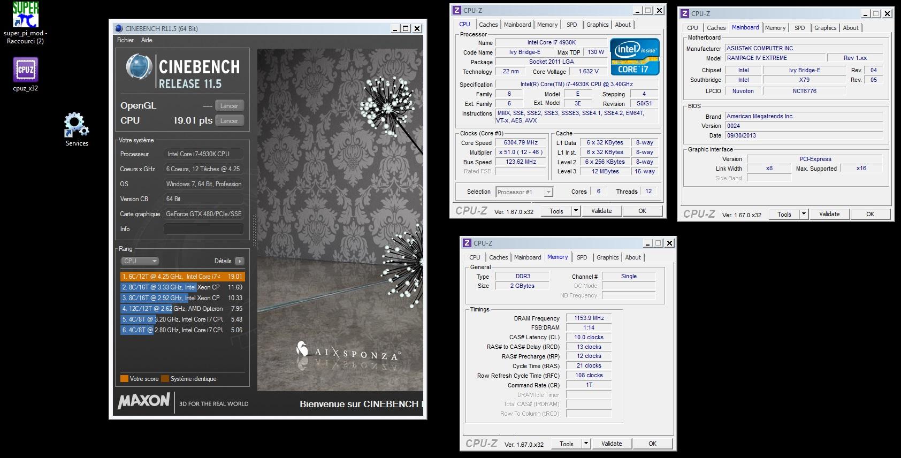Click the MAXON logo in CINEBENCH
The height and width of the screenshot is (458, 901).
144,401
